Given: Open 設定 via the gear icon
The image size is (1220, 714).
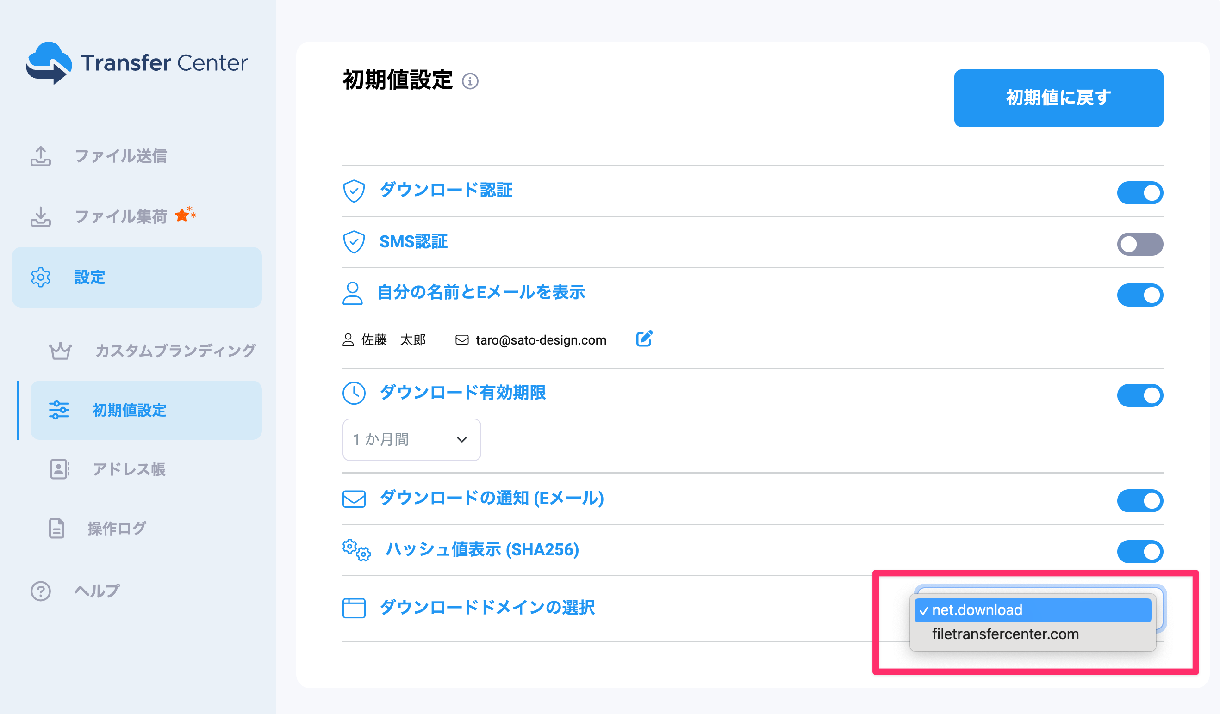Looking at the screenshot, I should pos(41,277).
